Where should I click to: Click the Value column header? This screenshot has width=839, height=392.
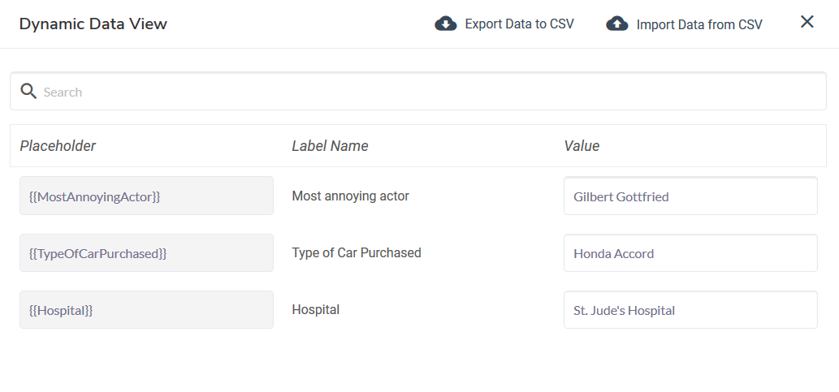582,146
